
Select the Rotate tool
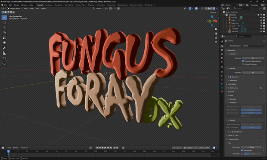(4, 33)
